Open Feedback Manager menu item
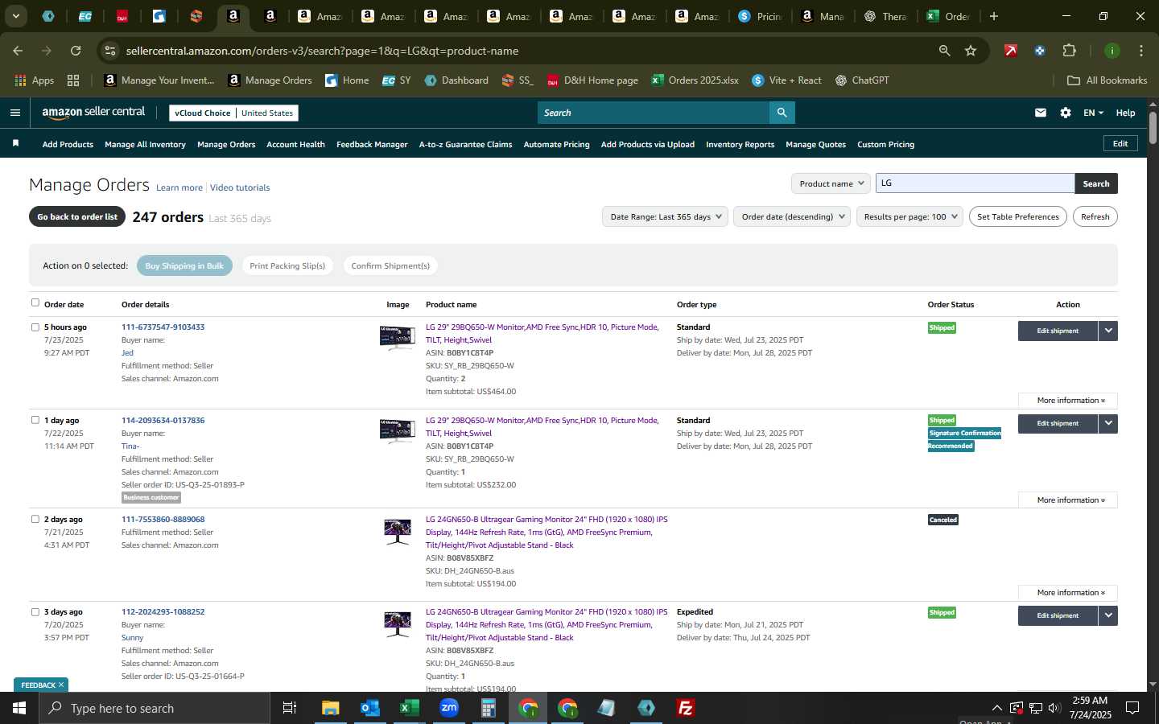 tap(372, 144)
